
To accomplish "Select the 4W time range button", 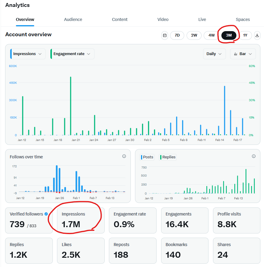I will [211, 35].
